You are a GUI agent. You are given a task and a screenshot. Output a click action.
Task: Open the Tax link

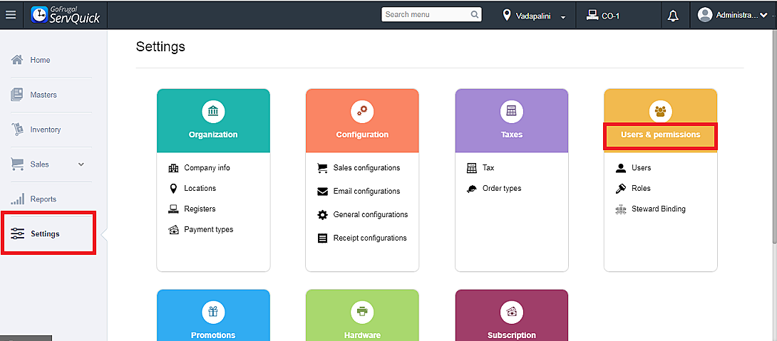(x=488, y=168)
